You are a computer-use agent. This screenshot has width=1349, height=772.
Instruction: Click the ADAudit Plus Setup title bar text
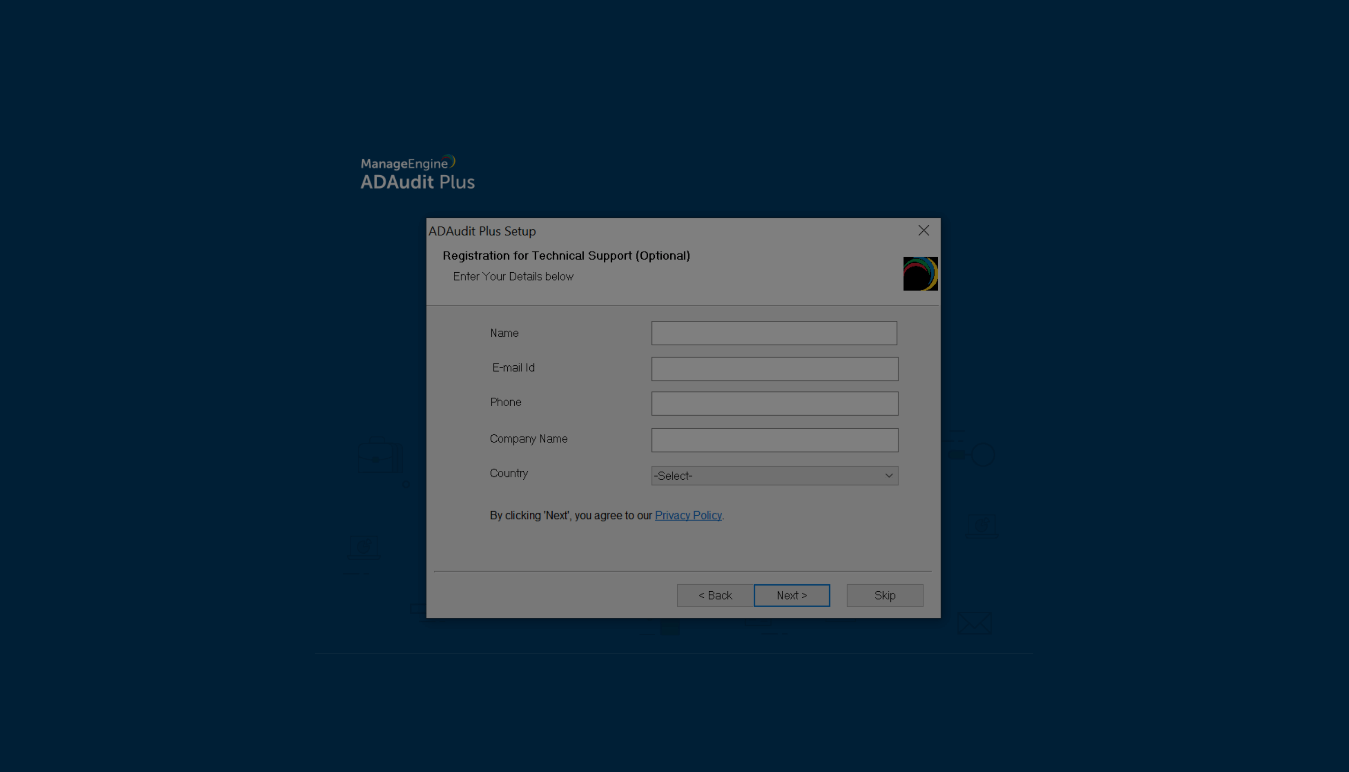[x=482, y=231]
